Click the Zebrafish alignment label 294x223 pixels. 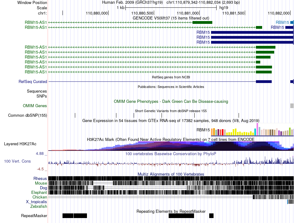[39, 207]
